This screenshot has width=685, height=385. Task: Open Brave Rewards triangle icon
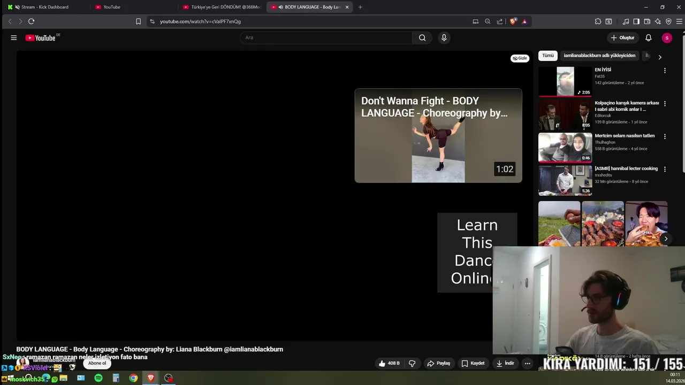tap(524, 21)
